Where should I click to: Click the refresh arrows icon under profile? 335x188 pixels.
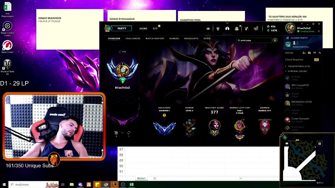[x=129, y=133]
